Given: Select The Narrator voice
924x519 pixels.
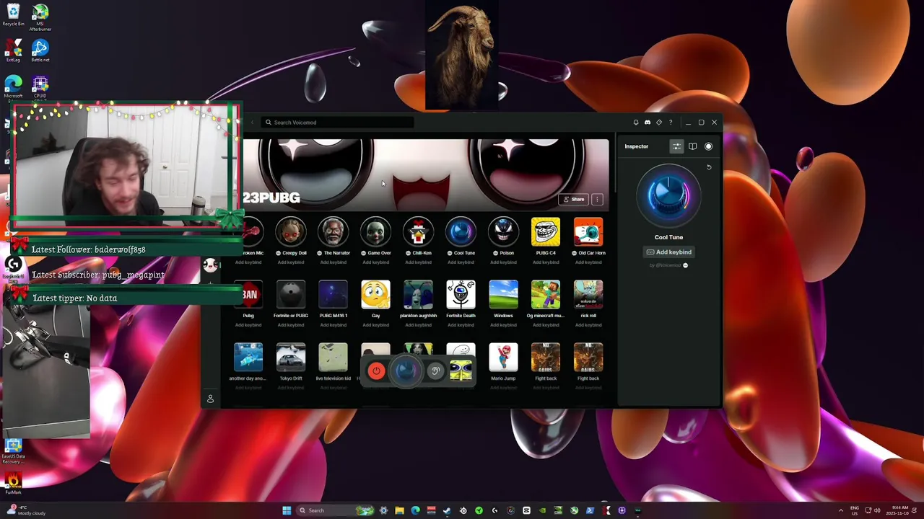Looking at the screenshot, I should [x=334, y=233].
